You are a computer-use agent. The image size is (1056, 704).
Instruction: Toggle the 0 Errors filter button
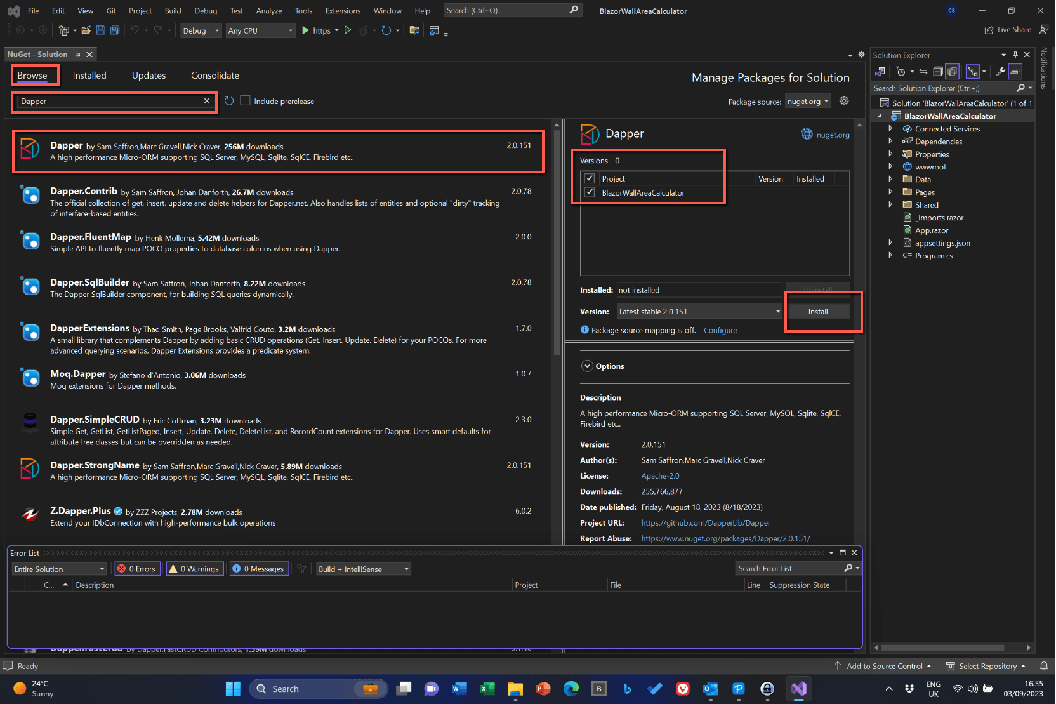[136, 569]
